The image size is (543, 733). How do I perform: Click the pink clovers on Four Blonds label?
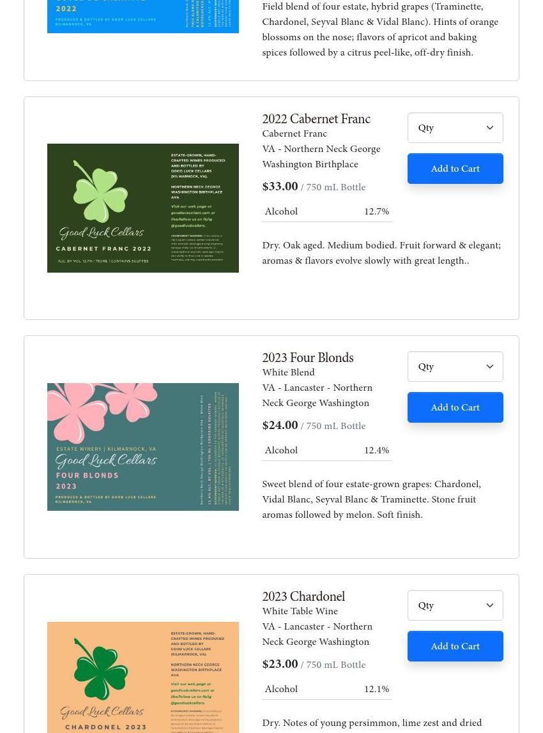pyautogui.click(x=102, y=408)
